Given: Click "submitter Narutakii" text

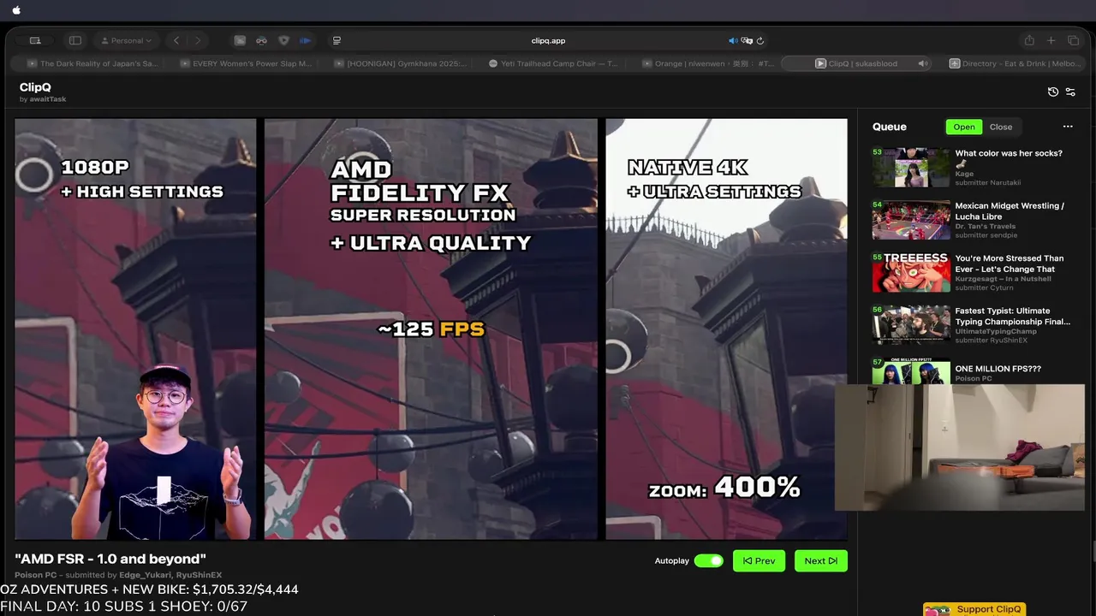Looking at the screenshot, I should [x=988, y=182].
